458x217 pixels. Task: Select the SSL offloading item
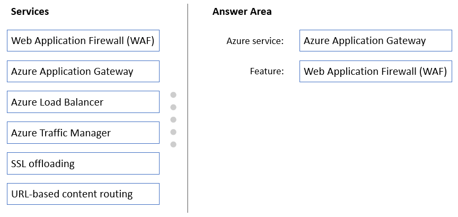click(x=83, y=163)
